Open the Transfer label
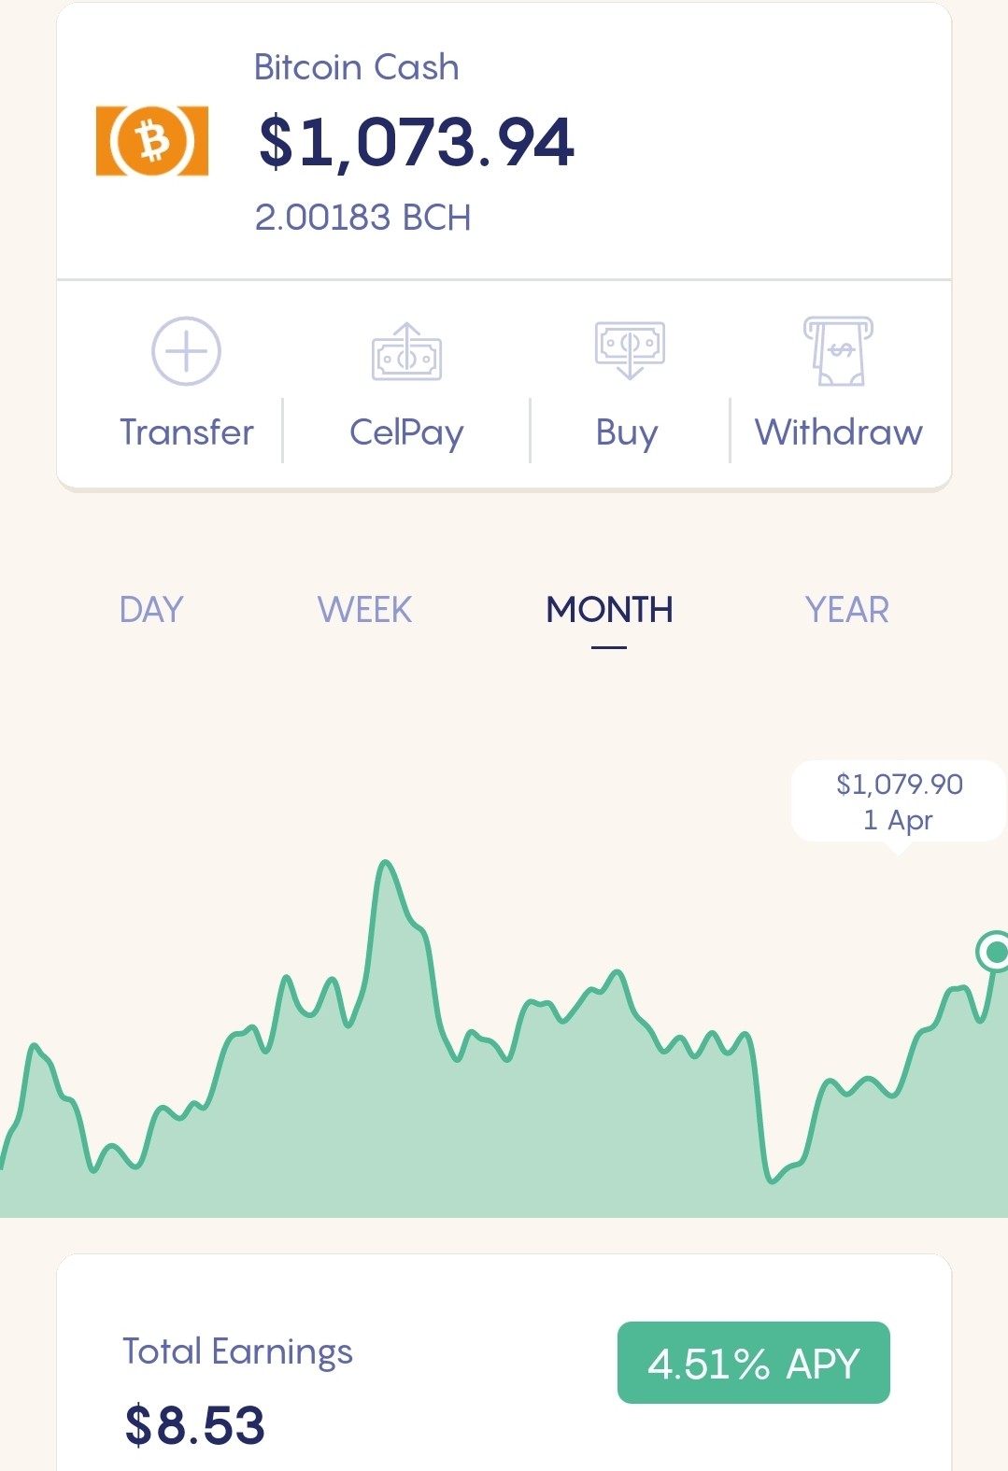 point(187,432)
